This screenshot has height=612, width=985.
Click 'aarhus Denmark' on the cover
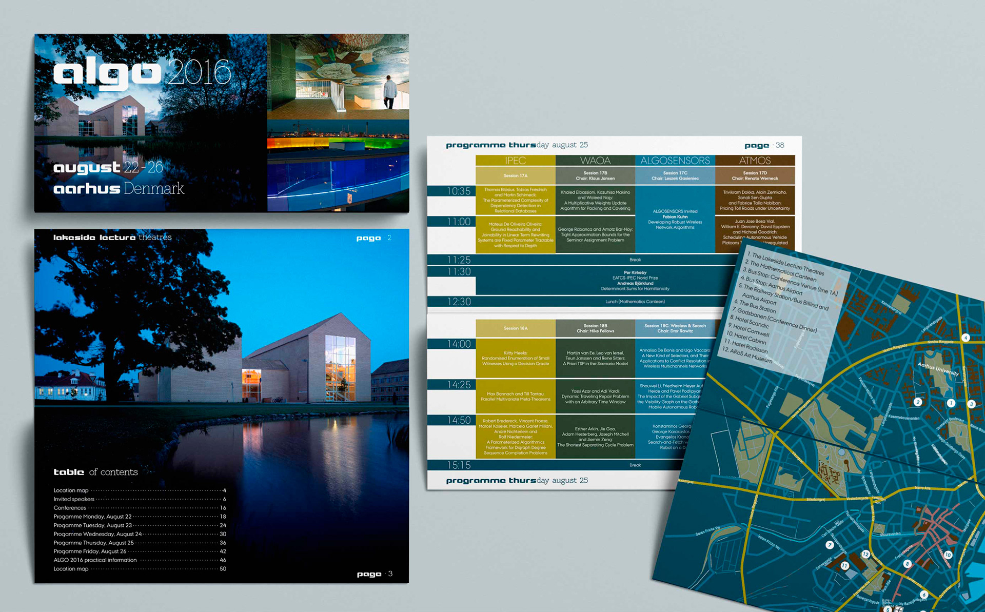point(119,188)
